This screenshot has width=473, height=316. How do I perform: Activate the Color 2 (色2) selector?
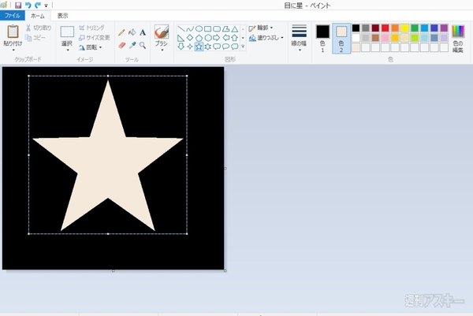coord(341,37)
